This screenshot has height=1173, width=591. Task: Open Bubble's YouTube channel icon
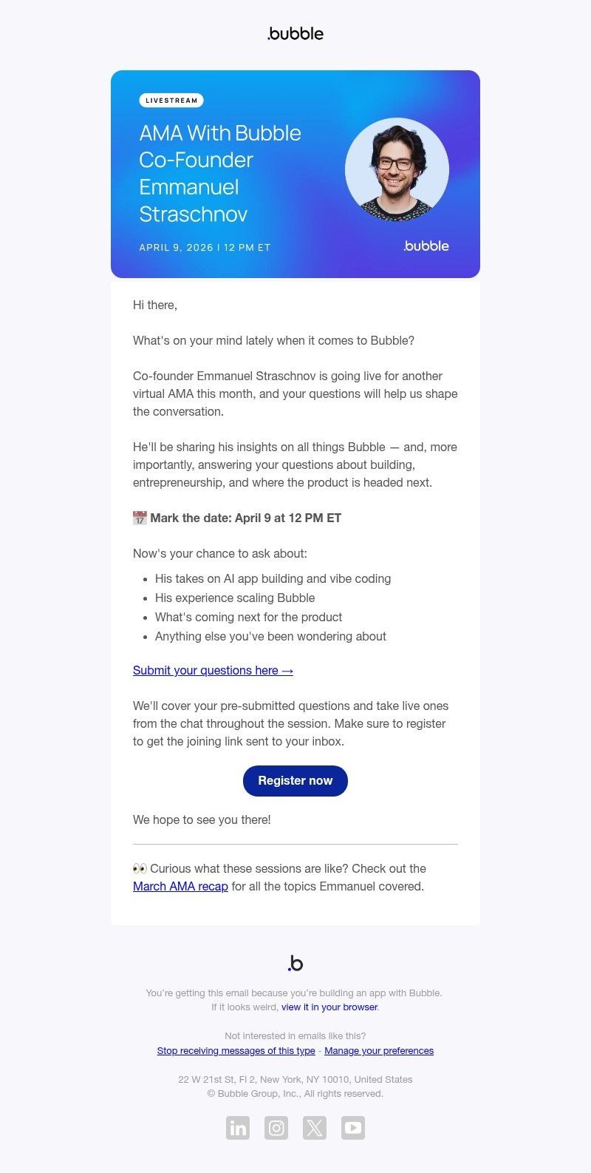[352, 1127]
